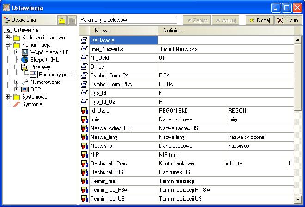Select the Parametry przel... tree item
The width and height of the screenshot is (305, 207).
pos(57,75)
